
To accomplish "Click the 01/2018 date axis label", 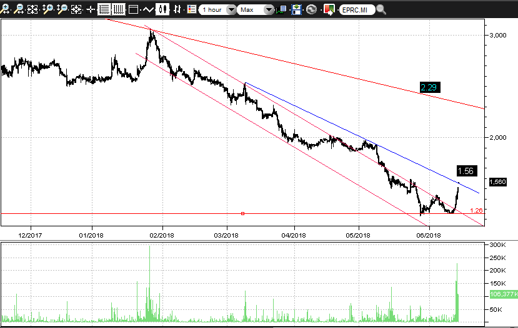I will (x=91, y=235).
